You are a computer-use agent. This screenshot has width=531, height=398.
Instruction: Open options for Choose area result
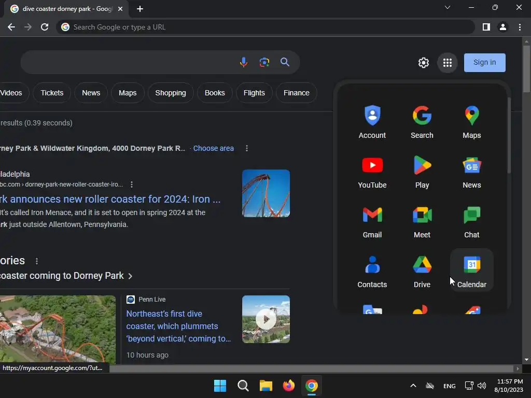click(x=247, y=148)
